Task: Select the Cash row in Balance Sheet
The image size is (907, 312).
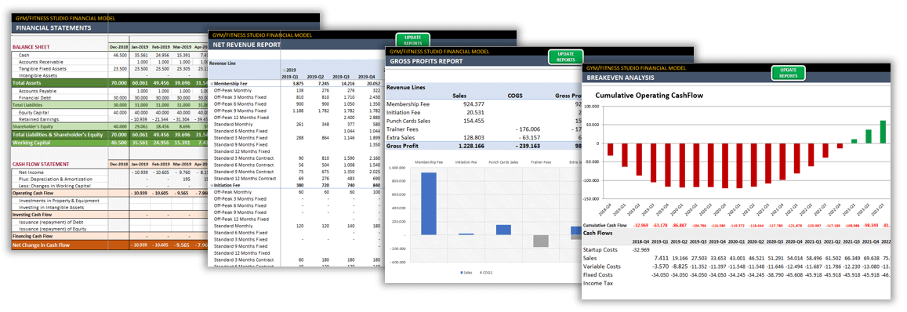Action: pos(109,55)
